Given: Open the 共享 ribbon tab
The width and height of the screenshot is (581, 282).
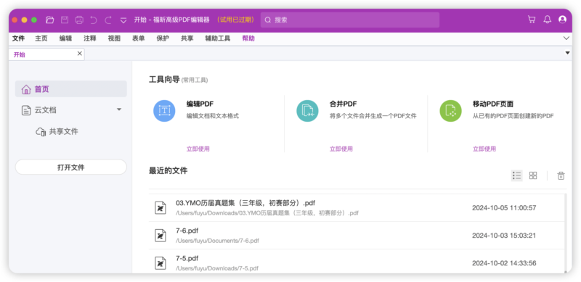Looking at the screenshot, I should tap(187, 38).
